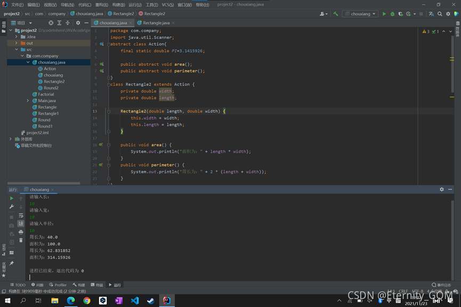Collapse the src folder
Image resolution: width=461 pixels, height=307 pixels.
click(17, 49)
